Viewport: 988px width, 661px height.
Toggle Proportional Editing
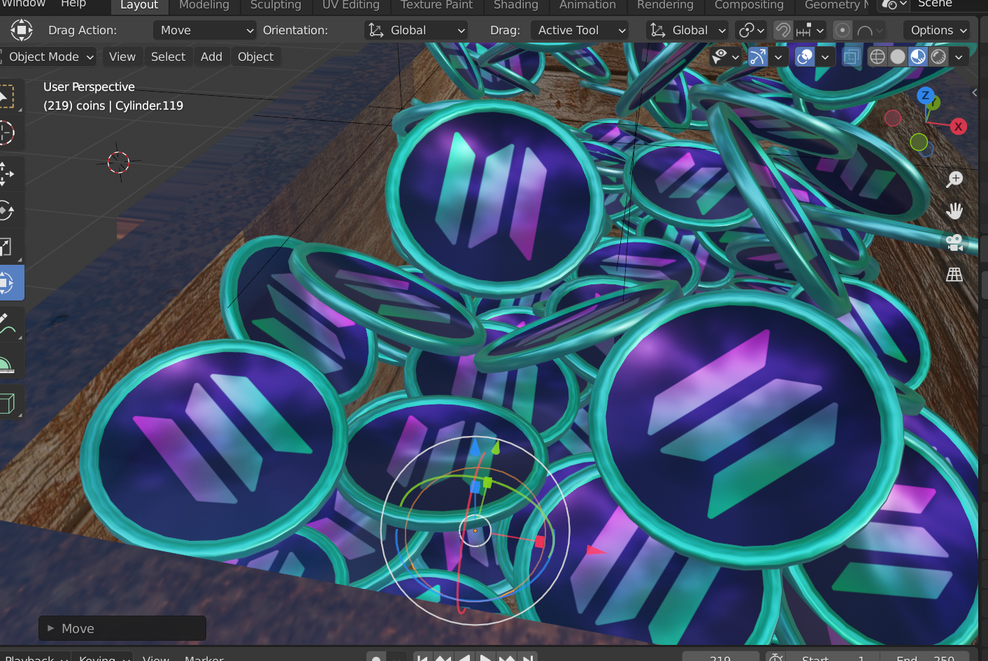[843, 30]
